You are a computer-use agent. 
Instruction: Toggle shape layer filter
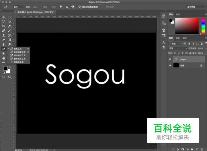197,44
